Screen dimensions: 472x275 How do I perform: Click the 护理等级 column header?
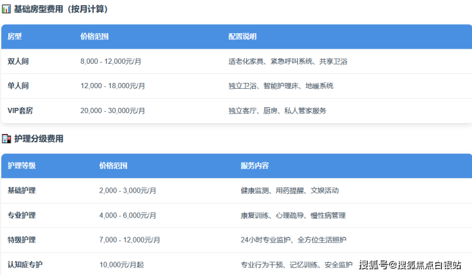[x=22, y=166]
